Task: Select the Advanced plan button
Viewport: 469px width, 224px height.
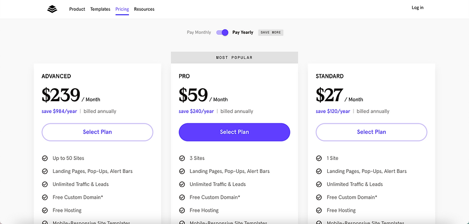Action: [x=98, y=132]
